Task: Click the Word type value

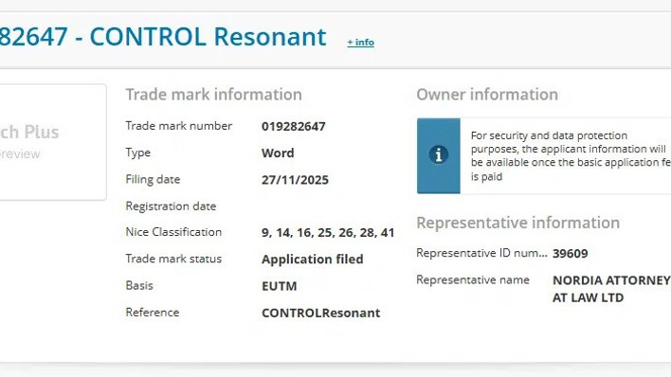Action: point(278,153)
